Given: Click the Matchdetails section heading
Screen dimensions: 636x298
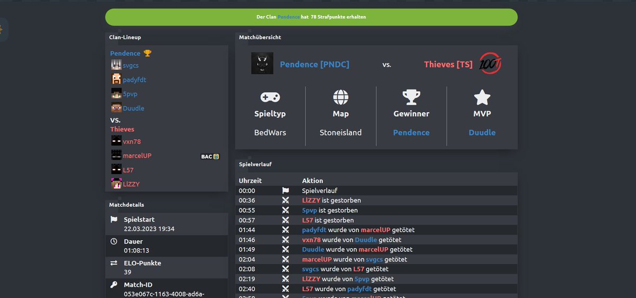Looking at the screenshot, I should coord(127,205).
